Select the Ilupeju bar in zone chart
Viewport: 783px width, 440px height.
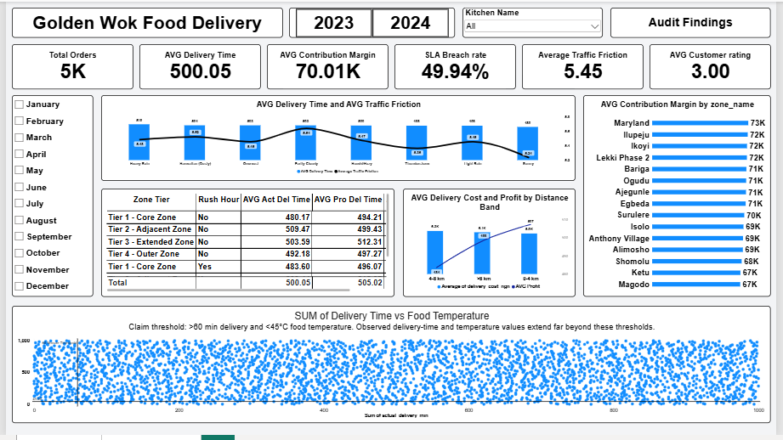pos(700,135)
